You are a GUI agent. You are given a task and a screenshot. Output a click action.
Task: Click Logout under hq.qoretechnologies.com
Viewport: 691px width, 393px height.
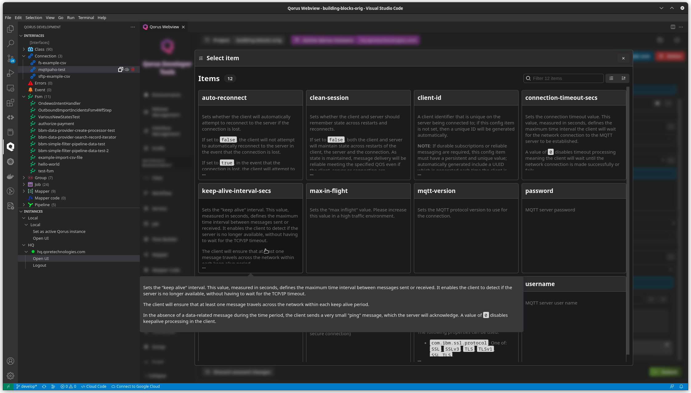(39, 265)
